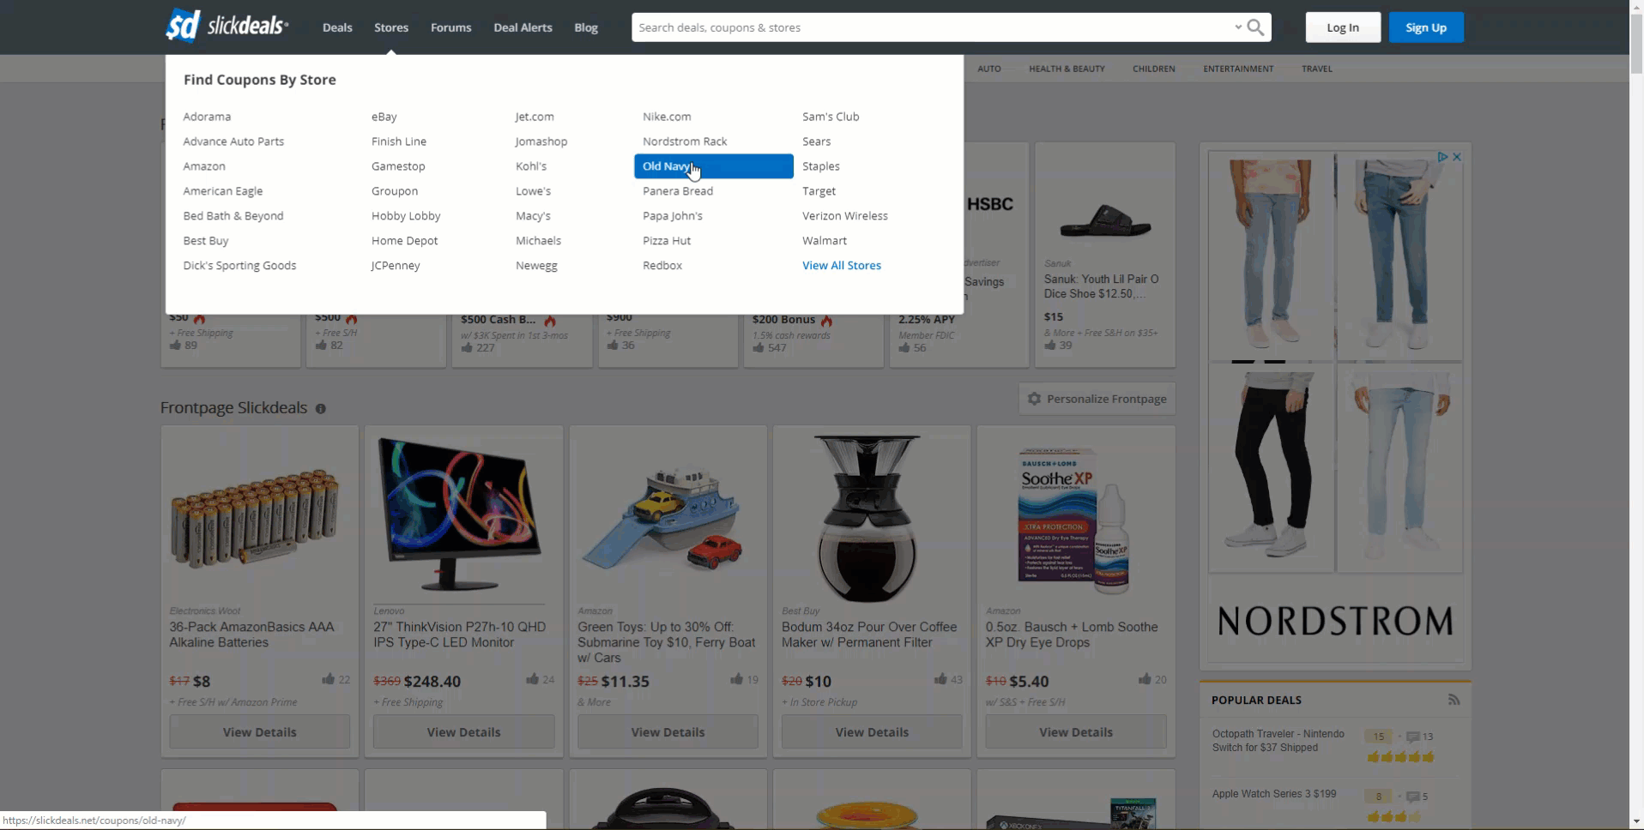The width and height of the screenshot is (1644, 830).
Task: Open the Deal Alerts menu
Action: (x=523, y=27)
